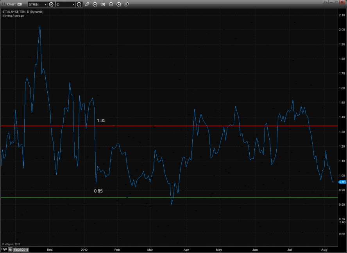The image size is (347, 253).
Task: Click the chart grip handle icon
Action: point(3,4)
